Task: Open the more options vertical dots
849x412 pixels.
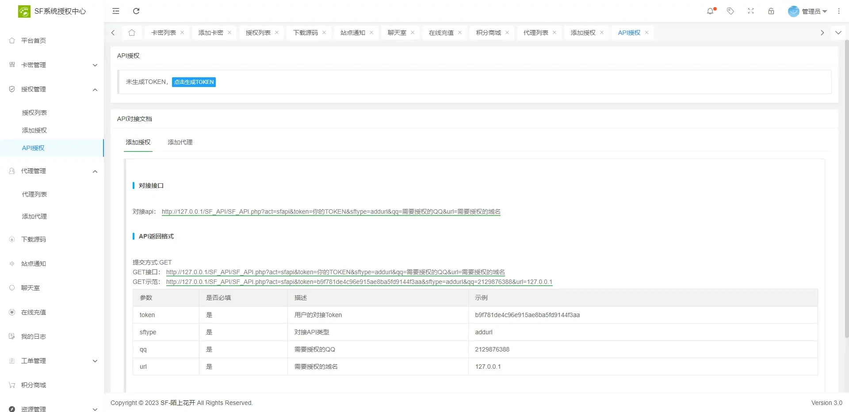Action: [839, 11]
